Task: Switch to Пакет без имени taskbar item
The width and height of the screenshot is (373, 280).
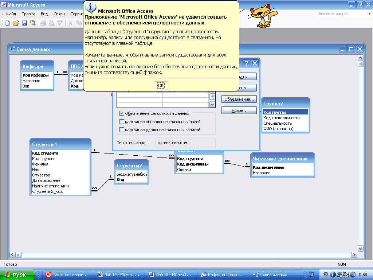Action: click(68, 275)
